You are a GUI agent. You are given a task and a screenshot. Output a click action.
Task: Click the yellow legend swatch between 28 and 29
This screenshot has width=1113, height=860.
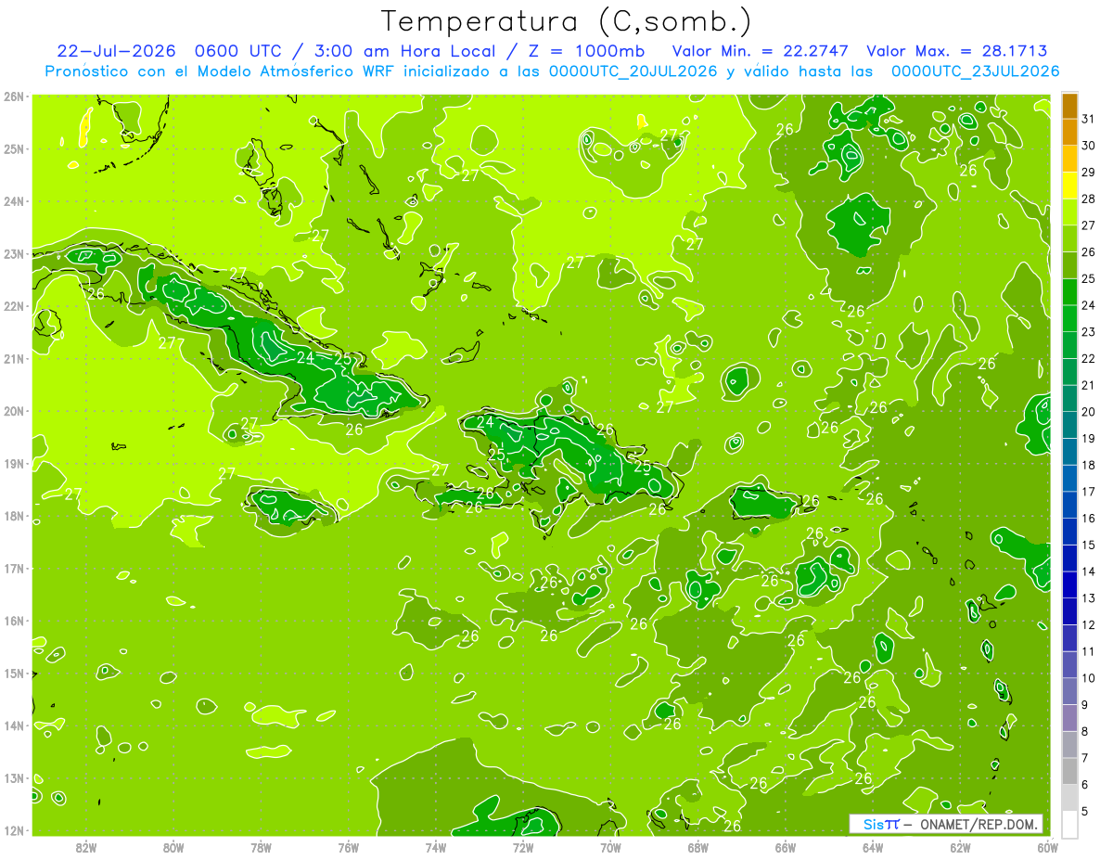pyautogui.click(x=1069, y=186)
